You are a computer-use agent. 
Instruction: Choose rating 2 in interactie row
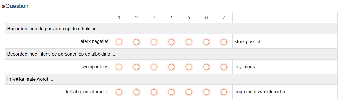coord(136,92)
